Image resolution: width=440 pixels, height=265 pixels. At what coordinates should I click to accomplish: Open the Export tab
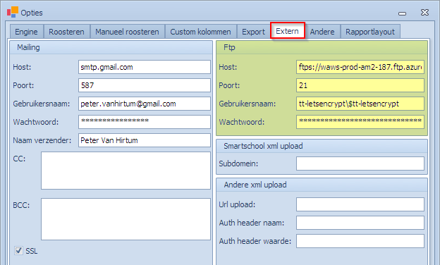253,32
